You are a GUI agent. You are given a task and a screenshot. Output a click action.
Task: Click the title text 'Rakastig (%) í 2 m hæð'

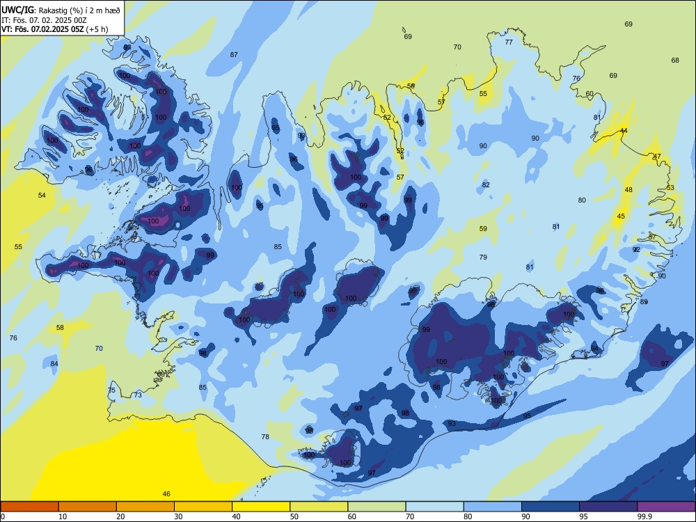click(79, 10)
